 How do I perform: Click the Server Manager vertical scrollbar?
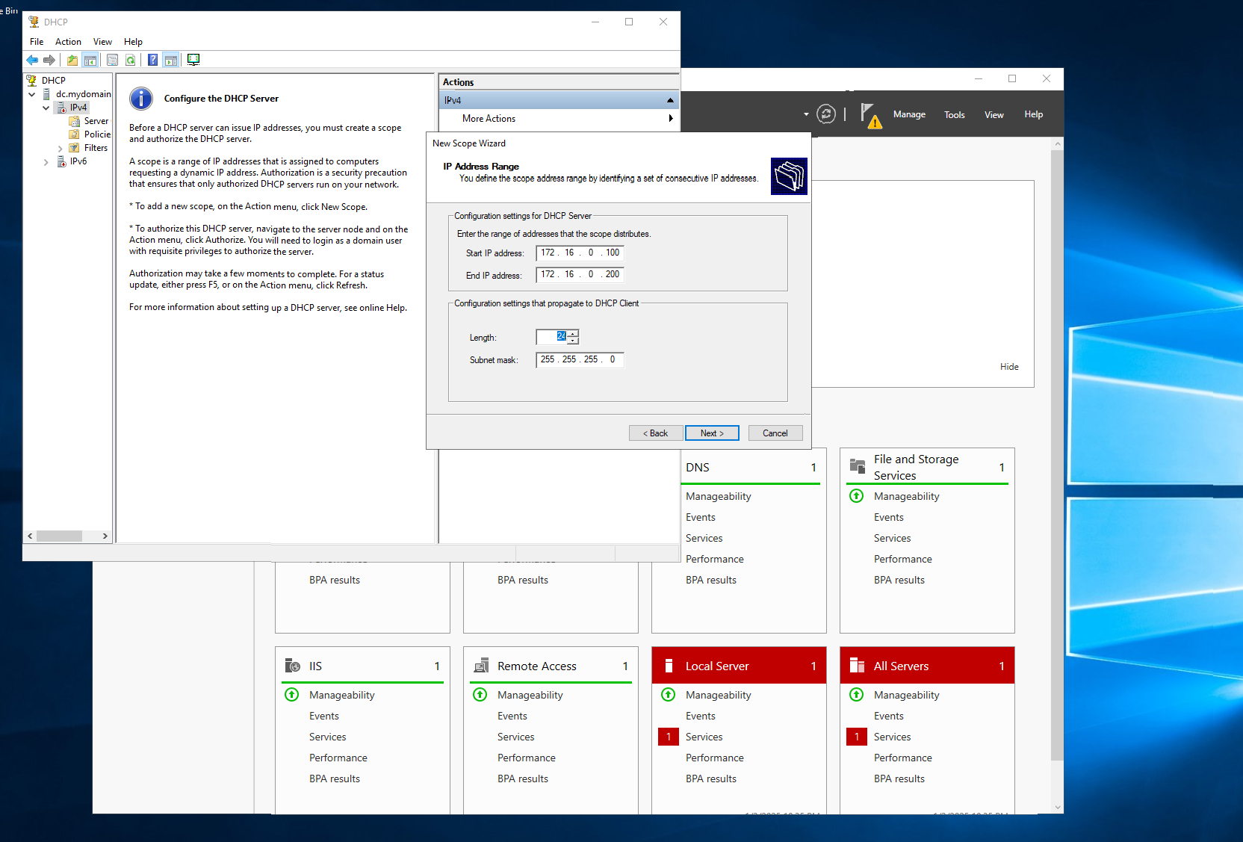pyautogui.click(x=1057, y=456)
